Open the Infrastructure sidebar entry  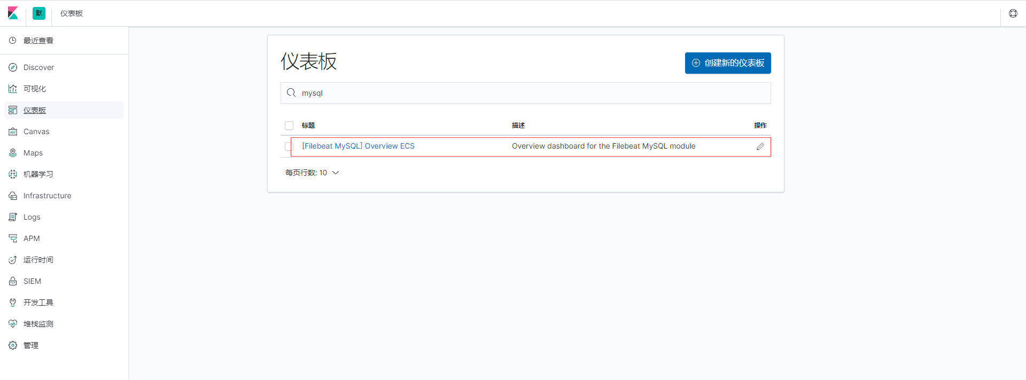click(47, 196)
